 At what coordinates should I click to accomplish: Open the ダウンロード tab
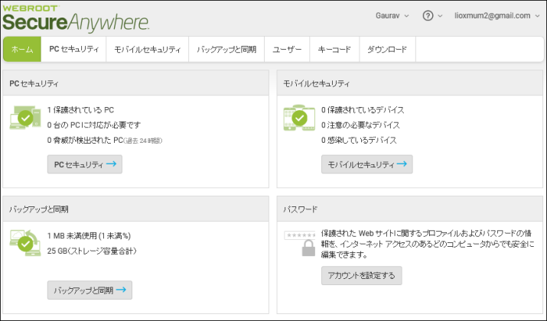pyautogui.click(x=387, y=49)
